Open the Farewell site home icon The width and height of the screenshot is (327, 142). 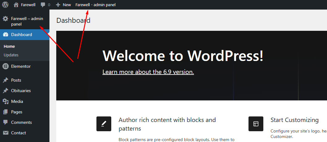(x=16, y=5)
